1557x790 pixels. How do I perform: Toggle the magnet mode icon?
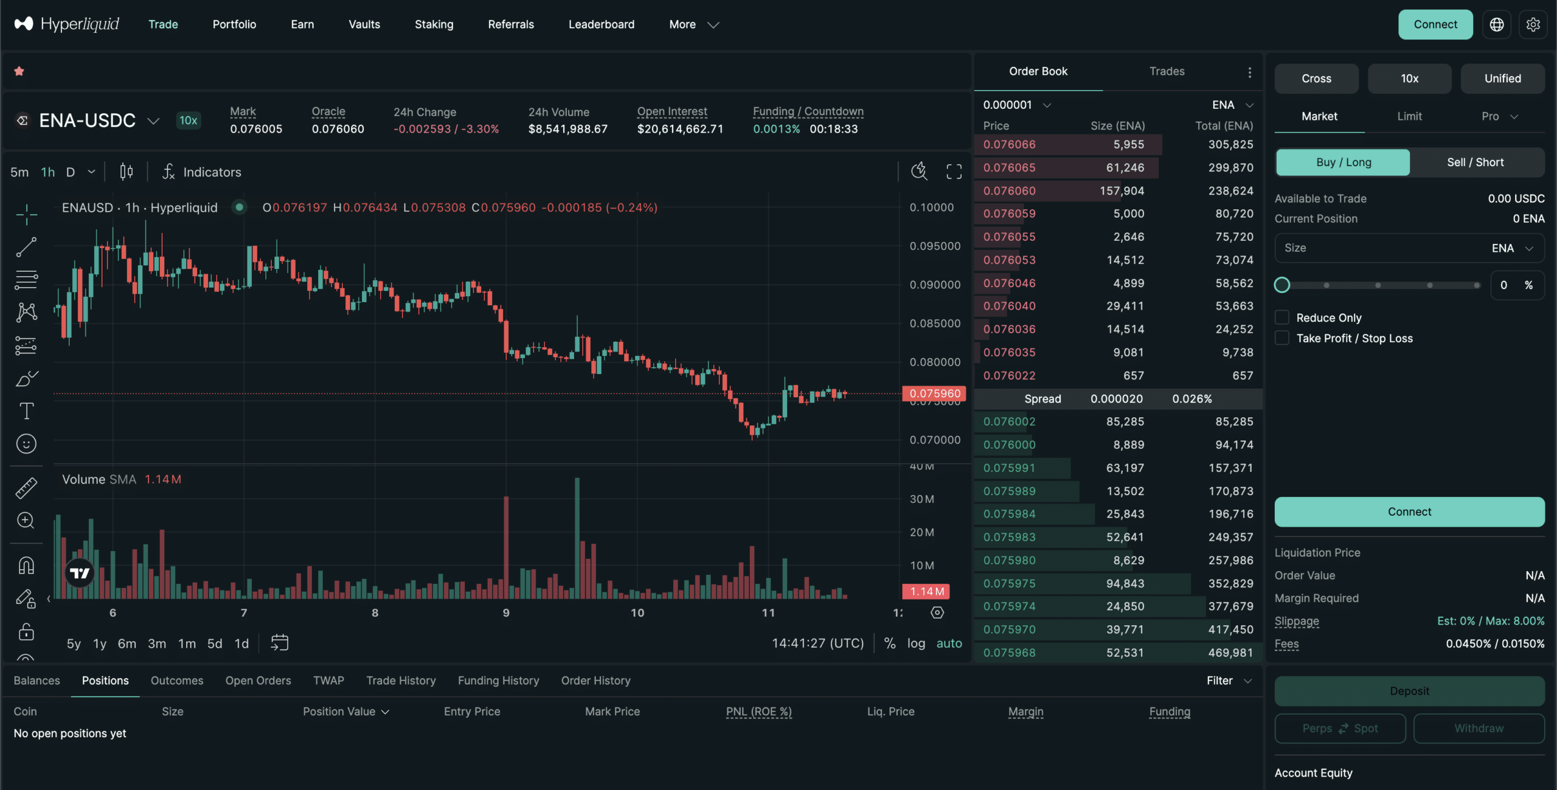26,566
